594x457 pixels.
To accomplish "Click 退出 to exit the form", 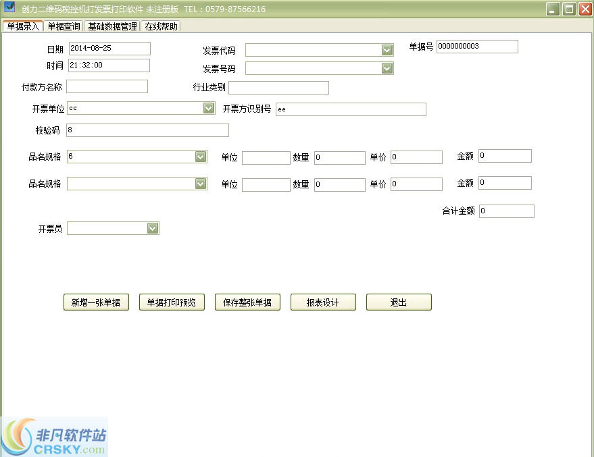I will click(399, 302).
